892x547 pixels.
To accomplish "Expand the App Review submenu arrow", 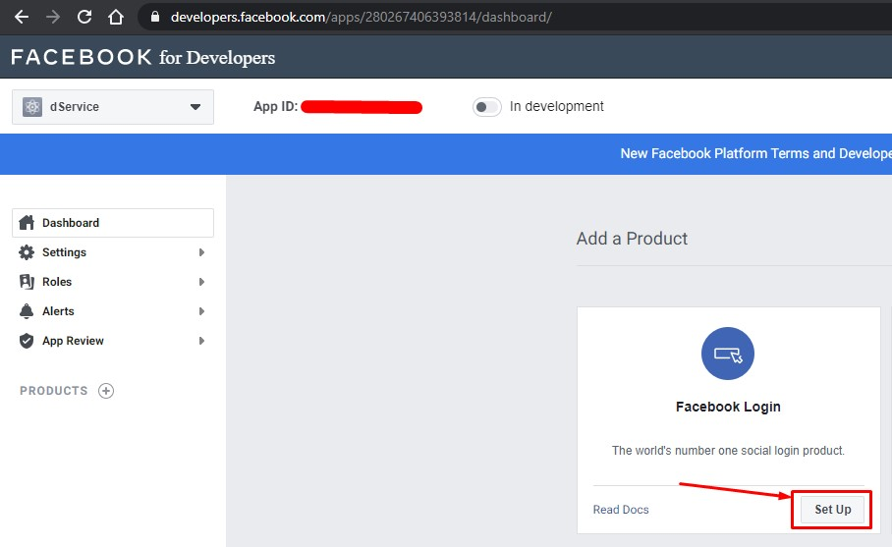I will coord(201,341).
